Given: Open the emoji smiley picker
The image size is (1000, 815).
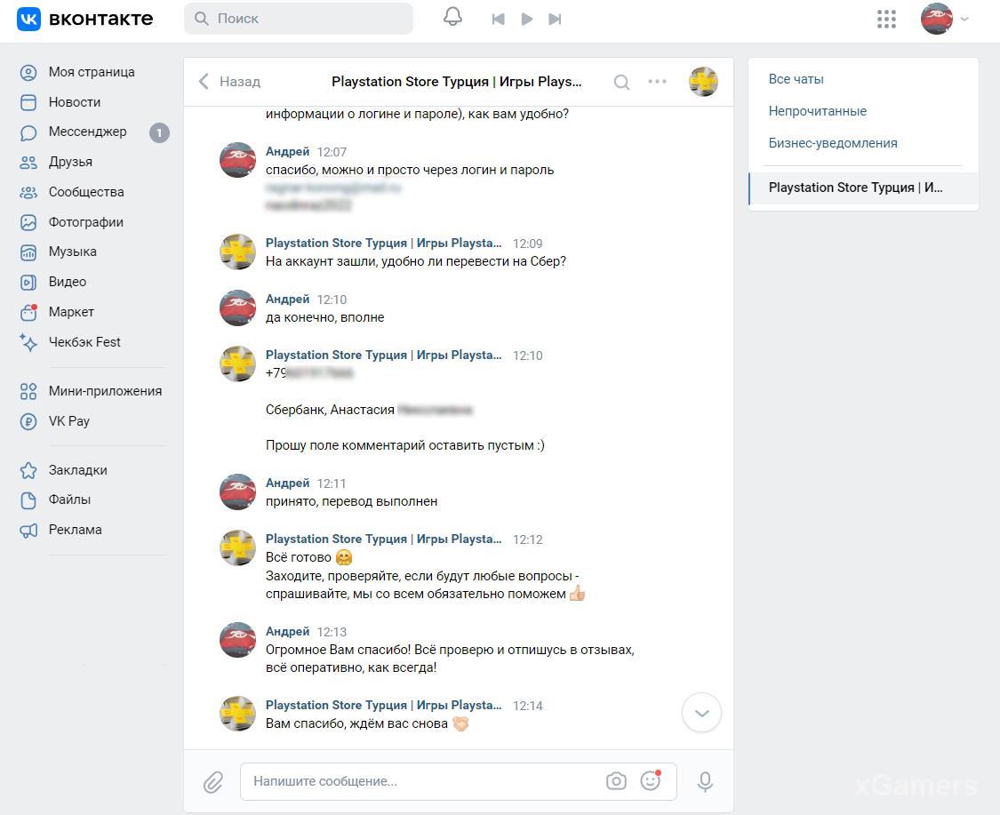Looking at the screenshot, I should [651, 781].
